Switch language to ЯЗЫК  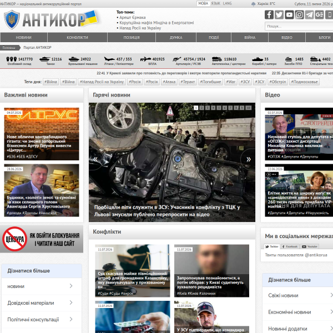coord(215,3)
